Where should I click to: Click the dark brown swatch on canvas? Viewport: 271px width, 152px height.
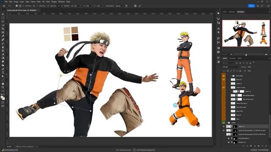click(x=75, y=38)
